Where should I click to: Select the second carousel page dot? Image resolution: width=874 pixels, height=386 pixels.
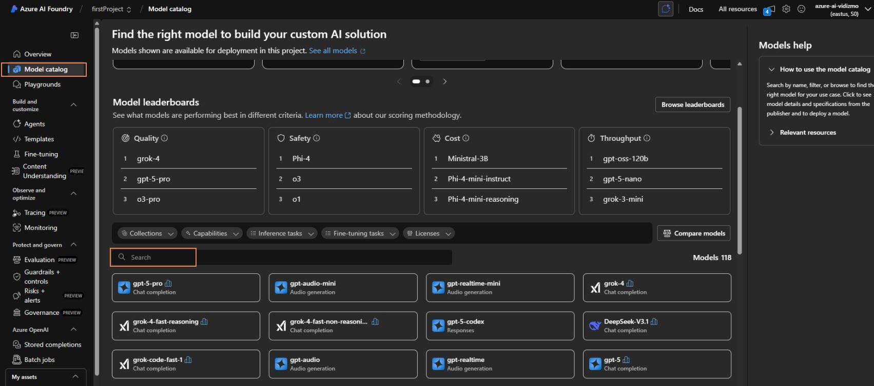click(x=428, y=81)
